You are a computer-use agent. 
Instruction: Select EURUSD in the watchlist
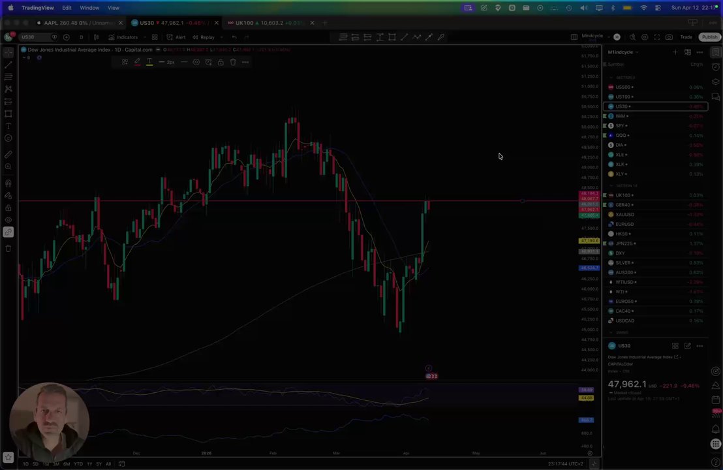(x=655, y=224)
